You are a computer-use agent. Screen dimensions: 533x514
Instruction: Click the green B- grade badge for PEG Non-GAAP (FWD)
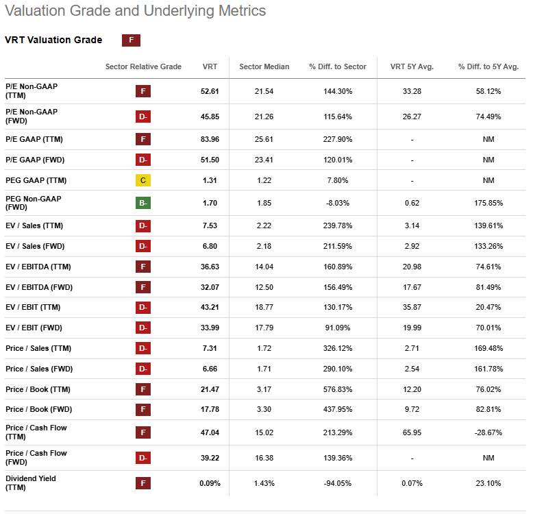[143, 203]
